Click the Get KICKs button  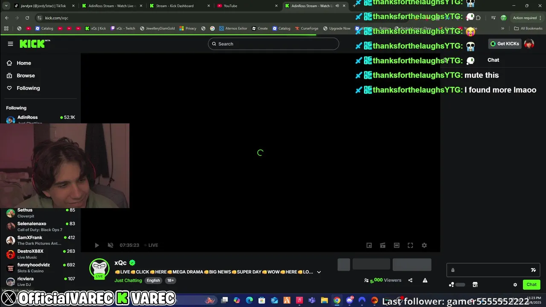click(505, 43)
